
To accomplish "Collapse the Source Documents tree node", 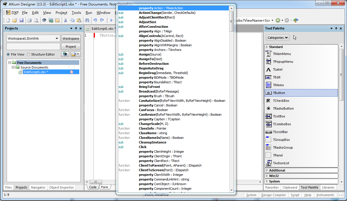I will (13, 67).
